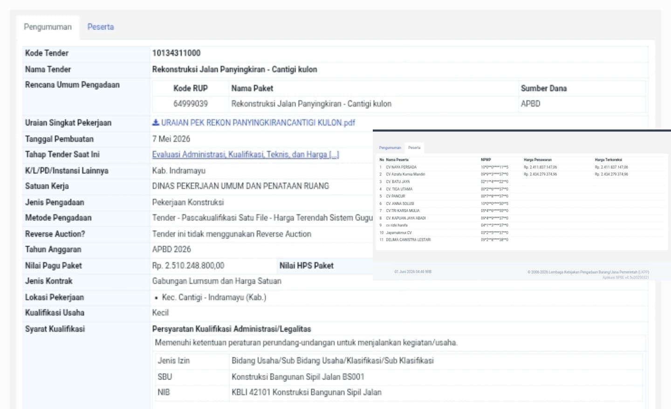Click the CV Azrafa Kurnia Mandiri row
The image size is (671, 409).
click(521, 174)
